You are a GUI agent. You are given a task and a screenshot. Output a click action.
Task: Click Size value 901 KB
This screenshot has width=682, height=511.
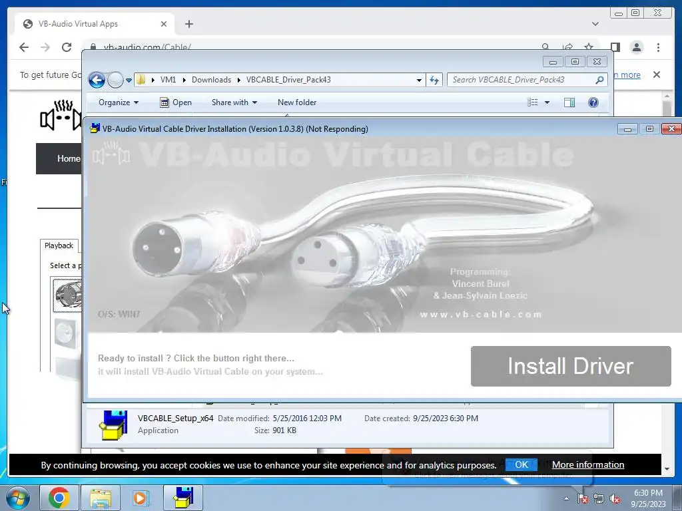pyautogui.click(x=285, y=430)
